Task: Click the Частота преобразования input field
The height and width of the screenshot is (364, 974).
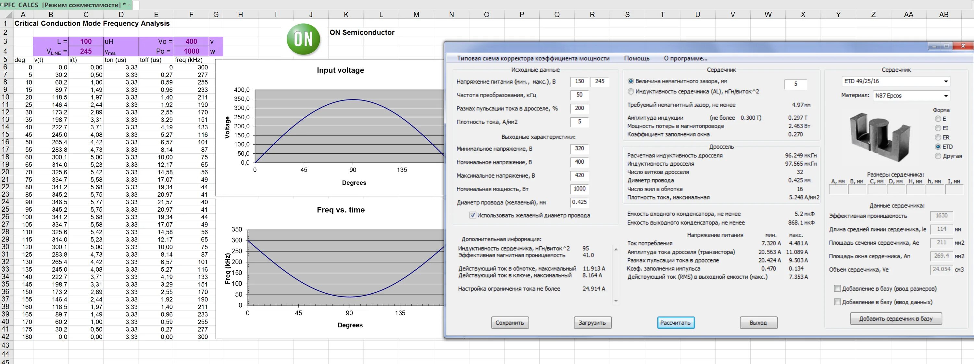Action: point(579,95)
